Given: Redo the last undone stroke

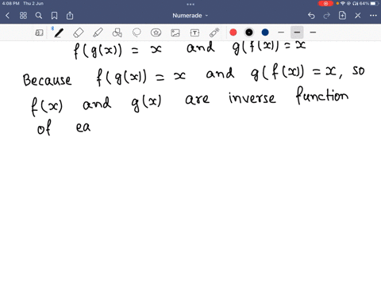Looking at the screenshot, I should point(327,16).
